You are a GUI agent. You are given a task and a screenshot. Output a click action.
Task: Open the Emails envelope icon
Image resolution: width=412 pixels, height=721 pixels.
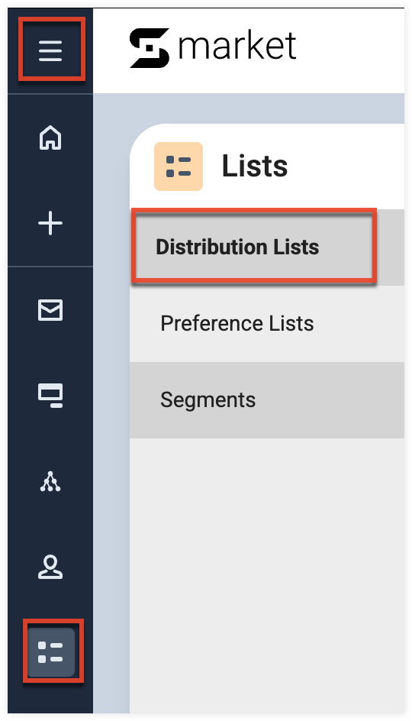click(x=50, y=310)
